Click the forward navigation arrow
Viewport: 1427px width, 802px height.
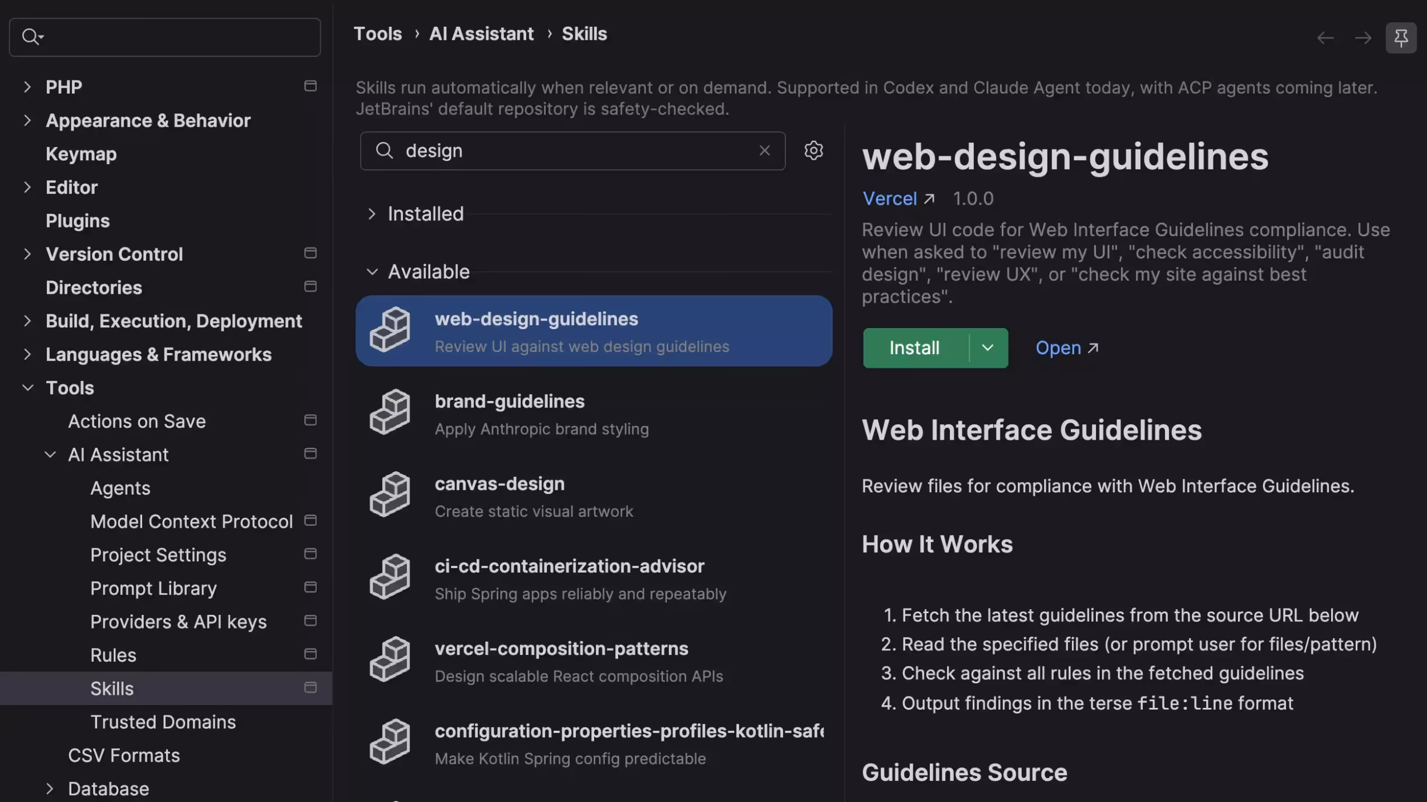[1363, 38]
